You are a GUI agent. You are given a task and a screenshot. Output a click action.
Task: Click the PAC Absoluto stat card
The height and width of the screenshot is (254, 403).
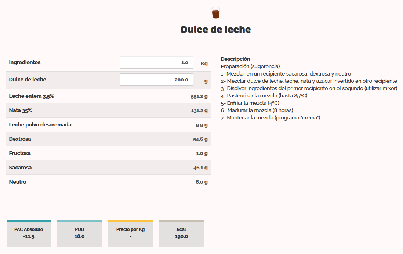coord(29,233)
